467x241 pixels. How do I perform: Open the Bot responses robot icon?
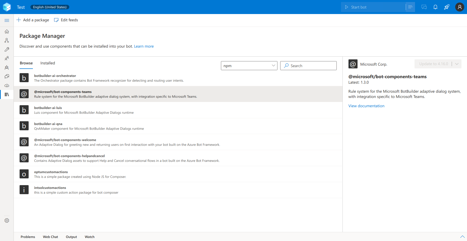(7, 67)
